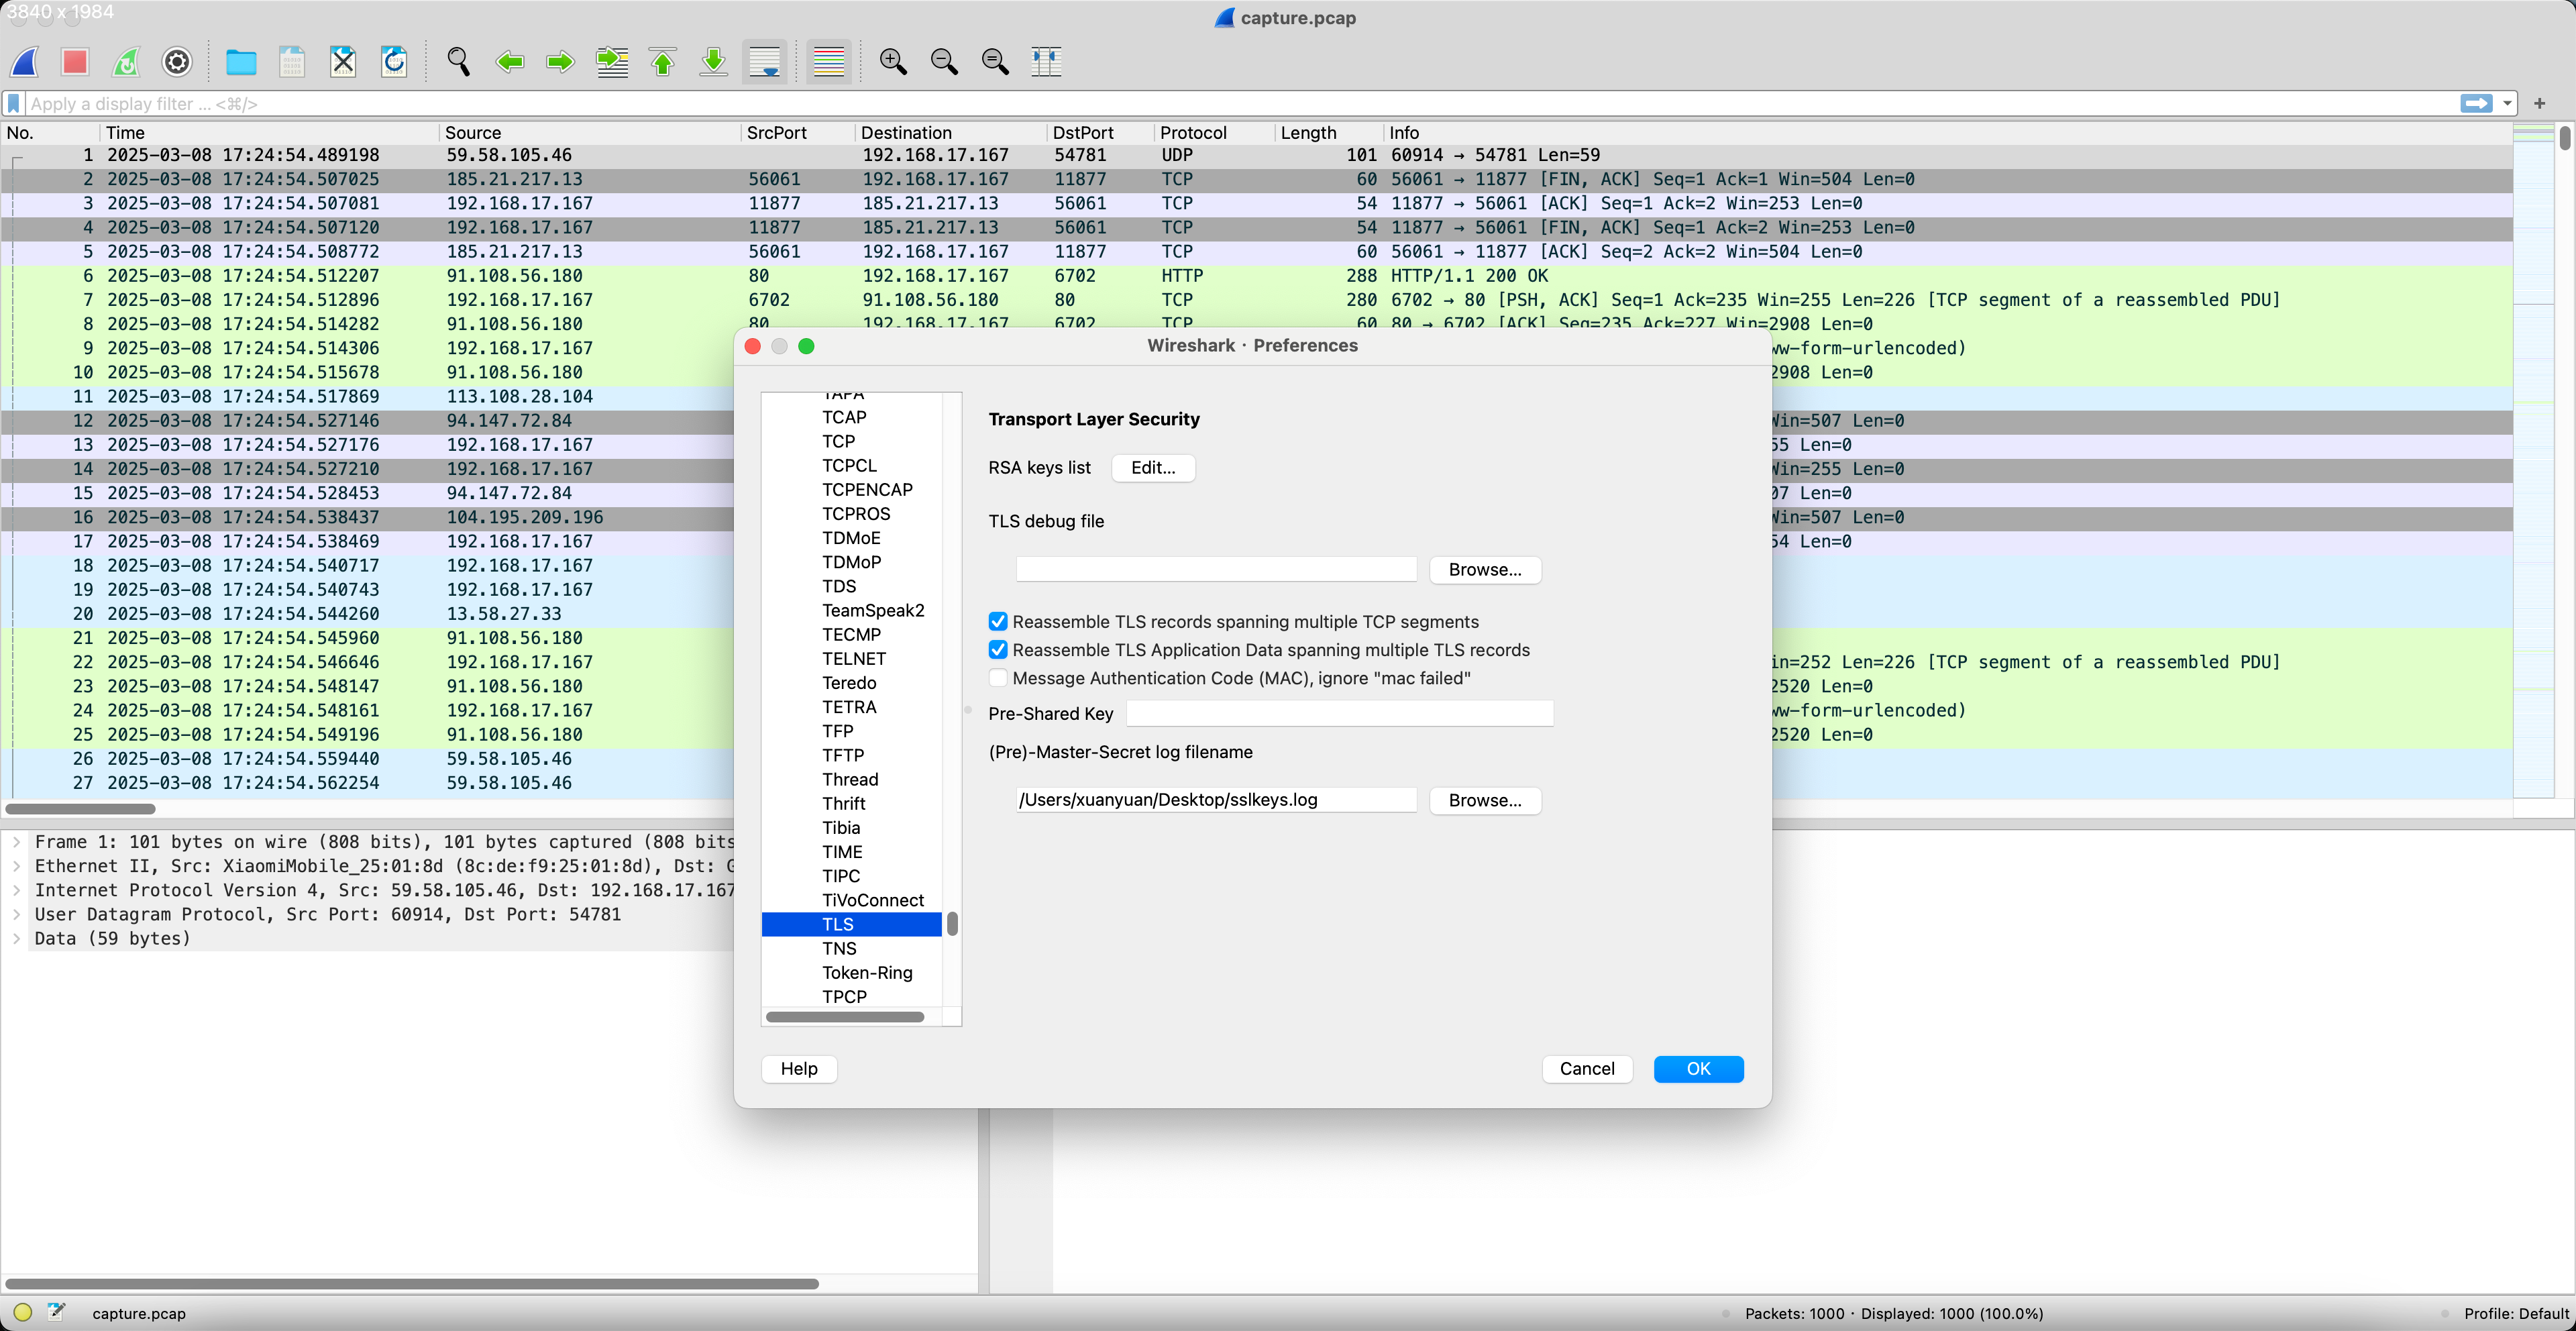This screenshot has width=2576, height=1331.
Task: Toggle the colorize packet list icon
Action: [x=828, y=62]
